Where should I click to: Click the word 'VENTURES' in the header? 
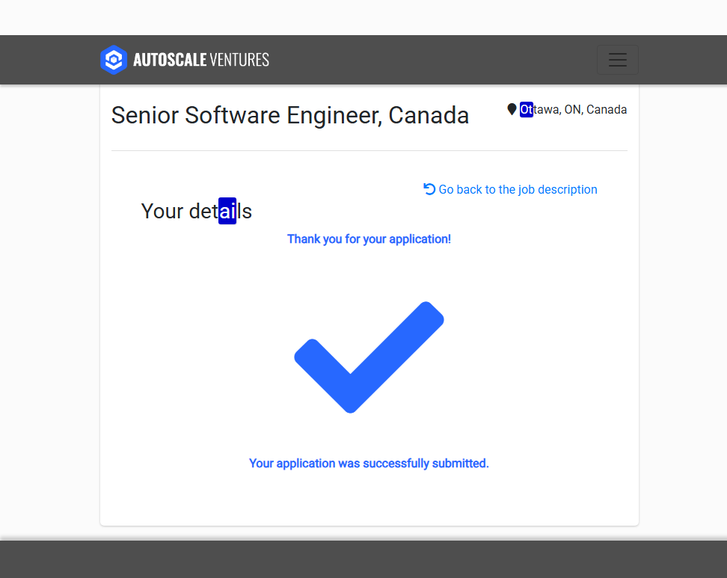pyautogui.click(x=239, y=60)
